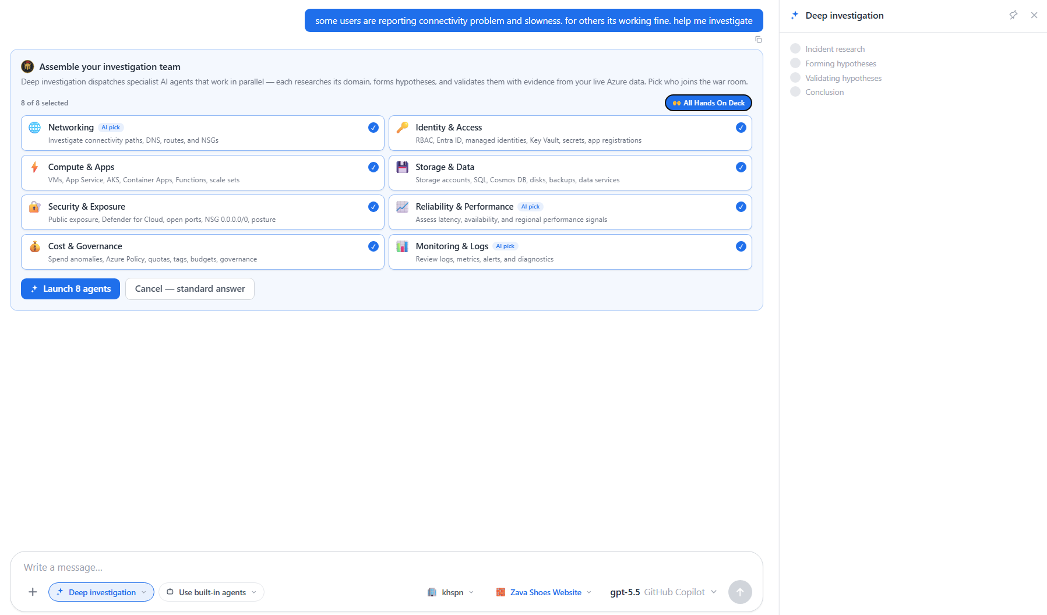Image resolution: width=1047 pixels, height=615 pixels.
Task: Uncheck the Identity & Access agent checkbox
Action: pyautogui.click(x=741, y=128)
